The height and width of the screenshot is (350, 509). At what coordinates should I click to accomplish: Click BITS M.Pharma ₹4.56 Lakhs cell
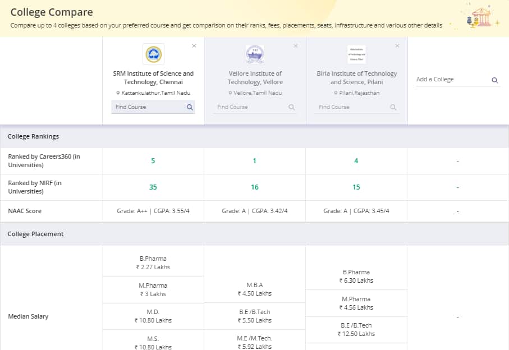click(356, 303)
